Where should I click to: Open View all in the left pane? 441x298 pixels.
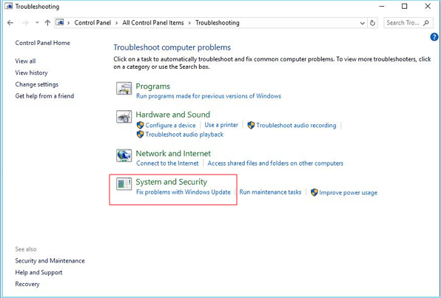tap(25, 61)
